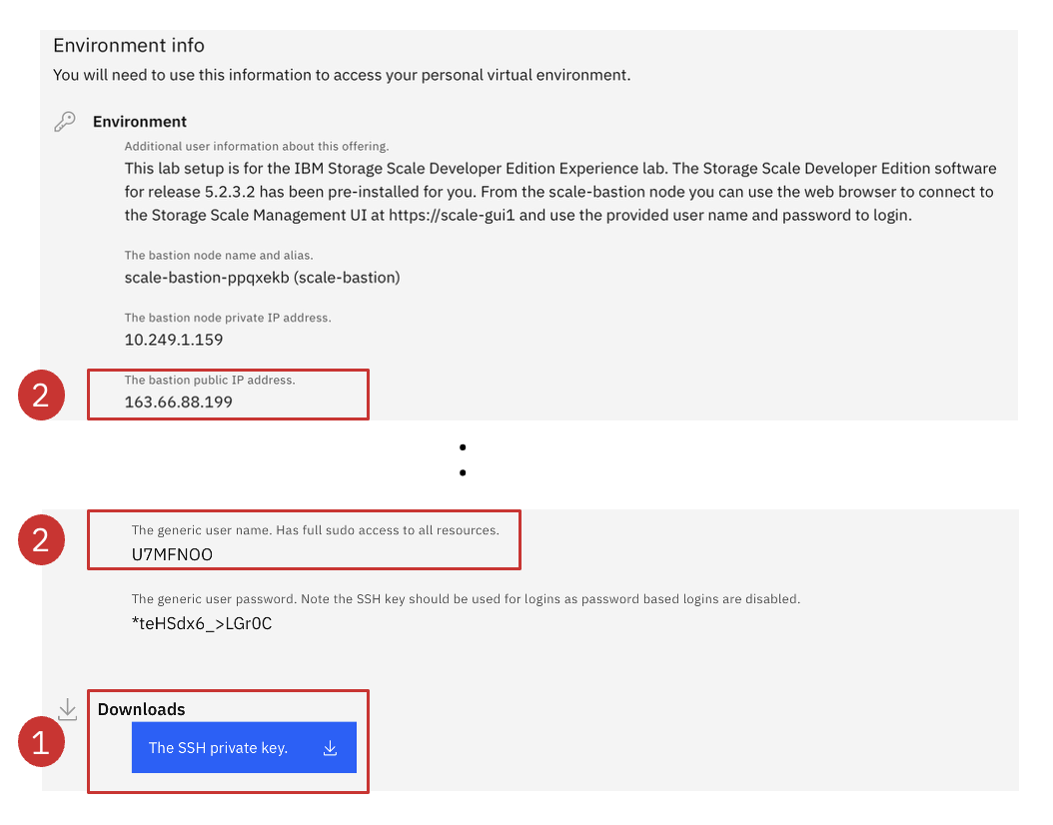Click the red number 2 marker beside public IP
This screenshot has height=825, width=1053.
point(41,396)
